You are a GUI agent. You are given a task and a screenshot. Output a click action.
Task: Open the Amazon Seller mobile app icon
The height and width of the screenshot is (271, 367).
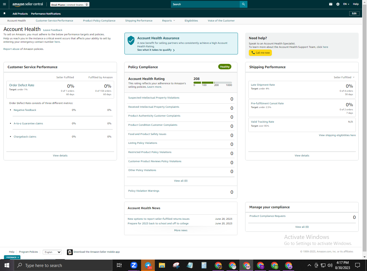coord(70,252)
